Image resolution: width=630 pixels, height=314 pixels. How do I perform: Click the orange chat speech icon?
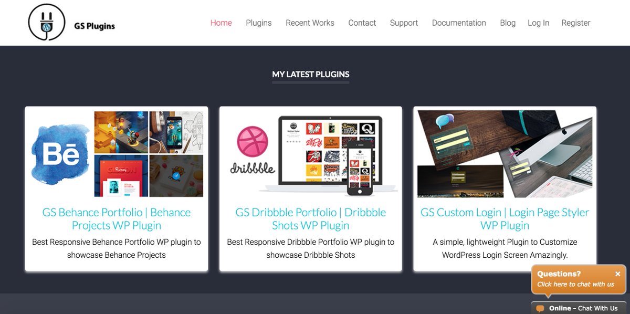[540, 309]
